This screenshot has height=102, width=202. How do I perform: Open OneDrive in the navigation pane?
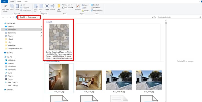(x=10, y=53)
